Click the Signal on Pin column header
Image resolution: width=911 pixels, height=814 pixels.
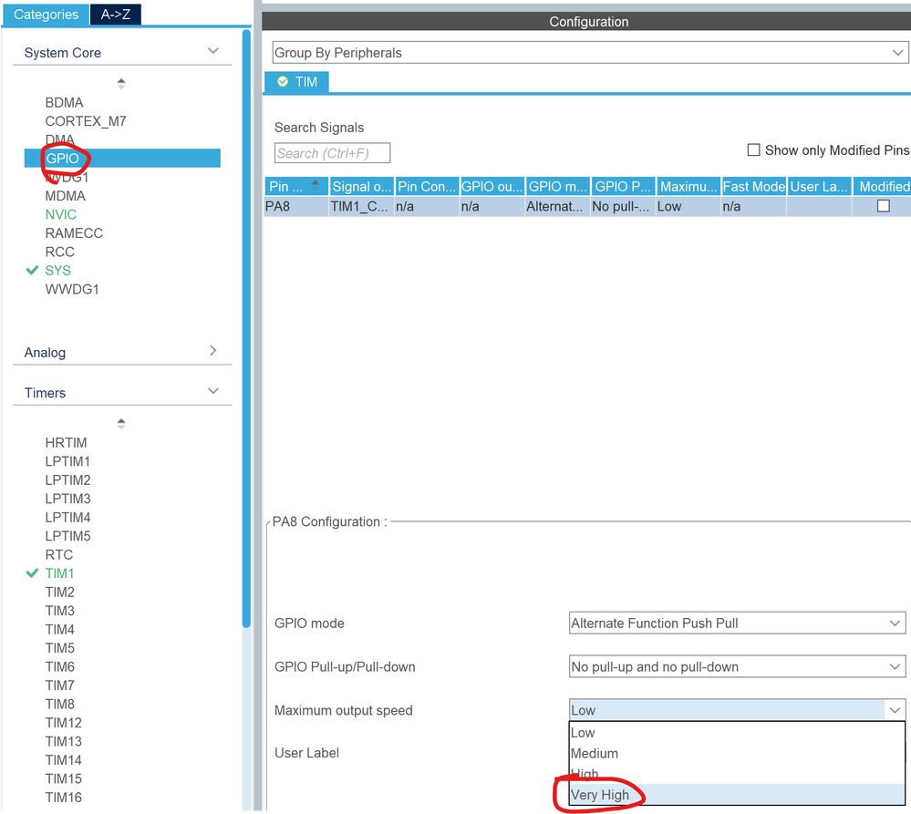(361, 186)
